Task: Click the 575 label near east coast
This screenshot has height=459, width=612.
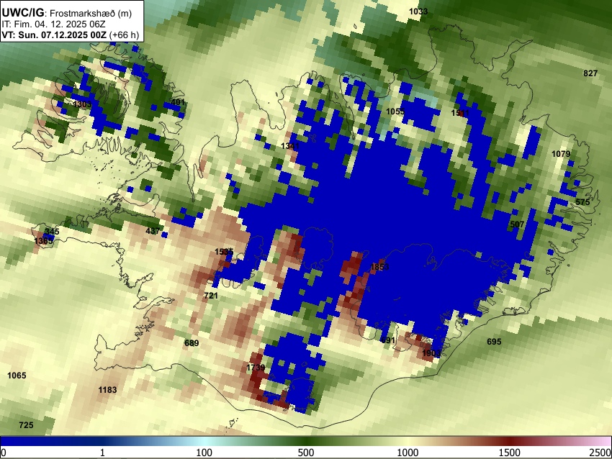Action: coord(582,202)
